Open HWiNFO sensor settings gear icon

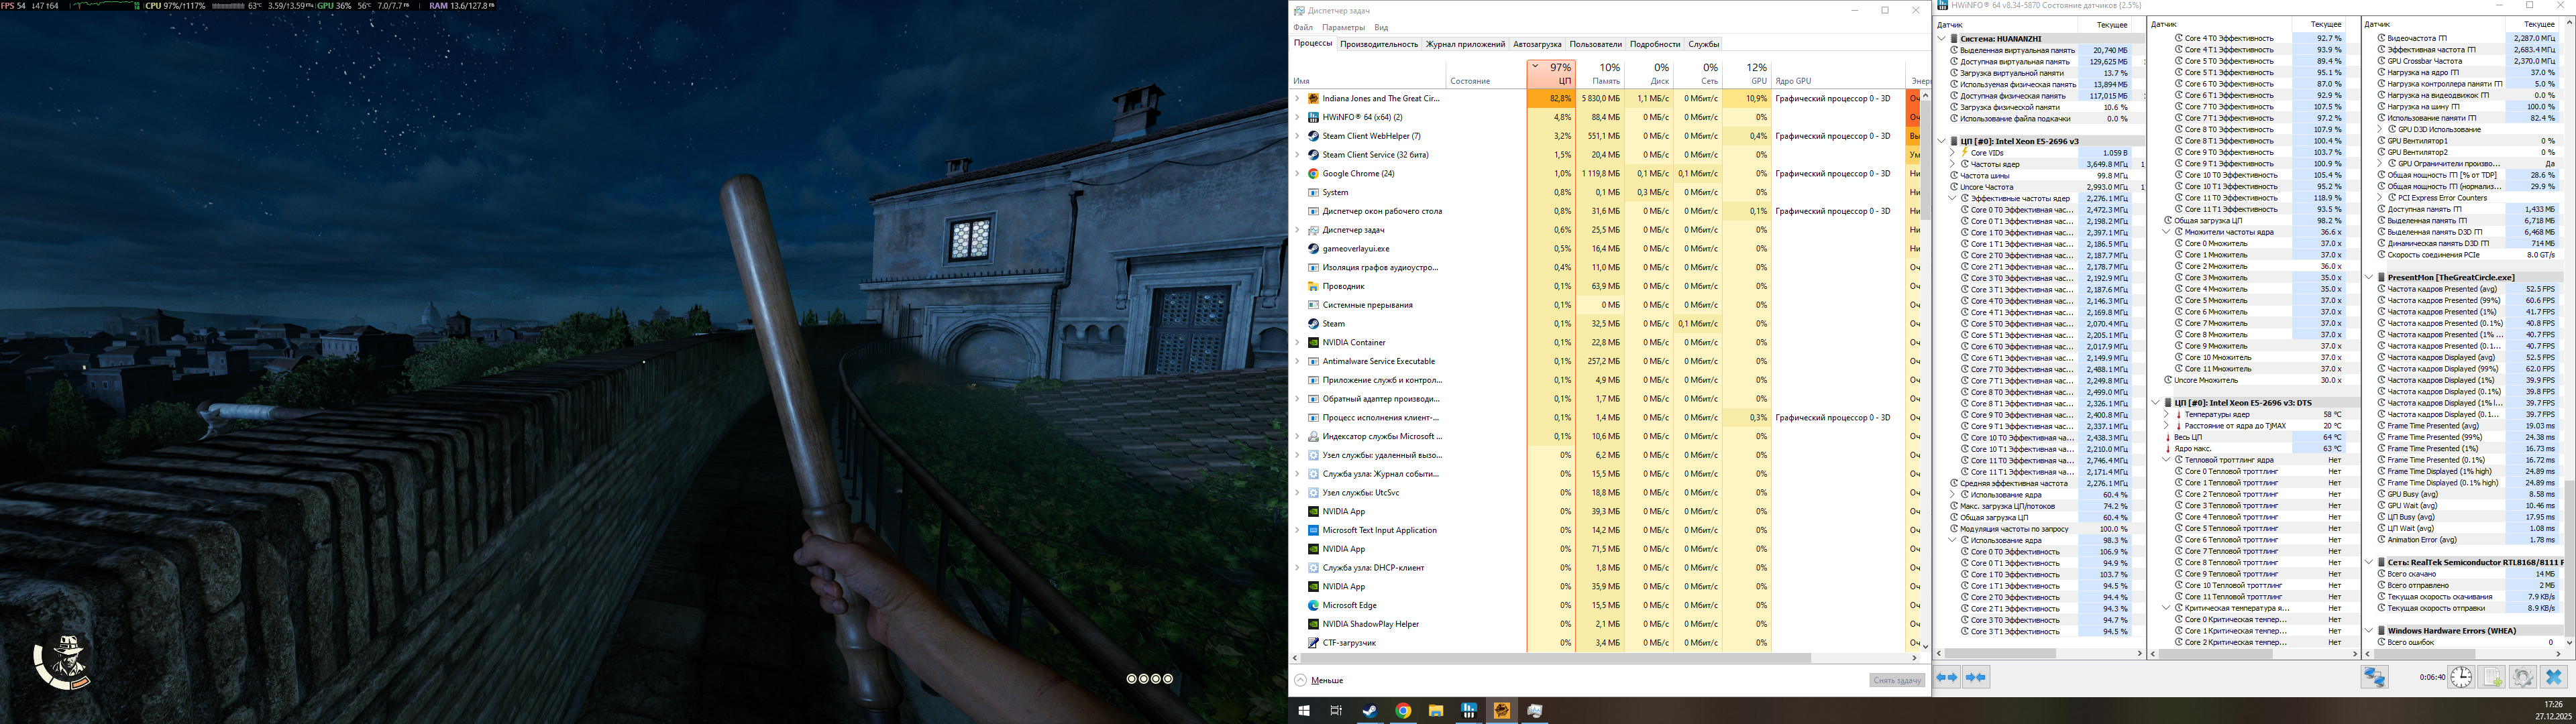[2523, 678]
